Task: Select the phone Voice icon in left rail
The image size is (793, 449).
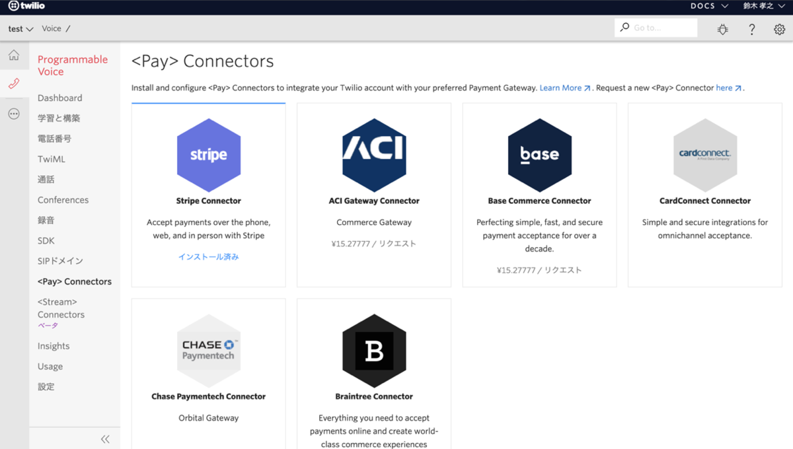Action: [x=14, y=84]
